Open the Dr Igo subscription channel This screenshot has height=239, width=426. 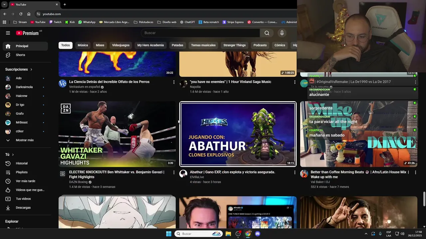pos(25,105)
